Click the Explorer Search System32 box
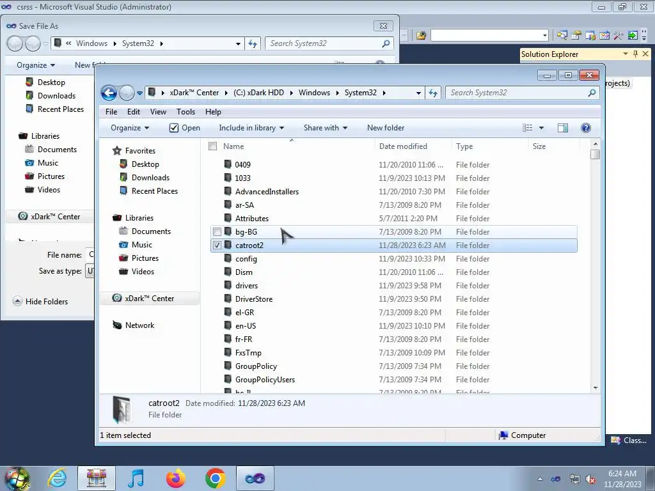655x491 pixels. click(523, 93)
